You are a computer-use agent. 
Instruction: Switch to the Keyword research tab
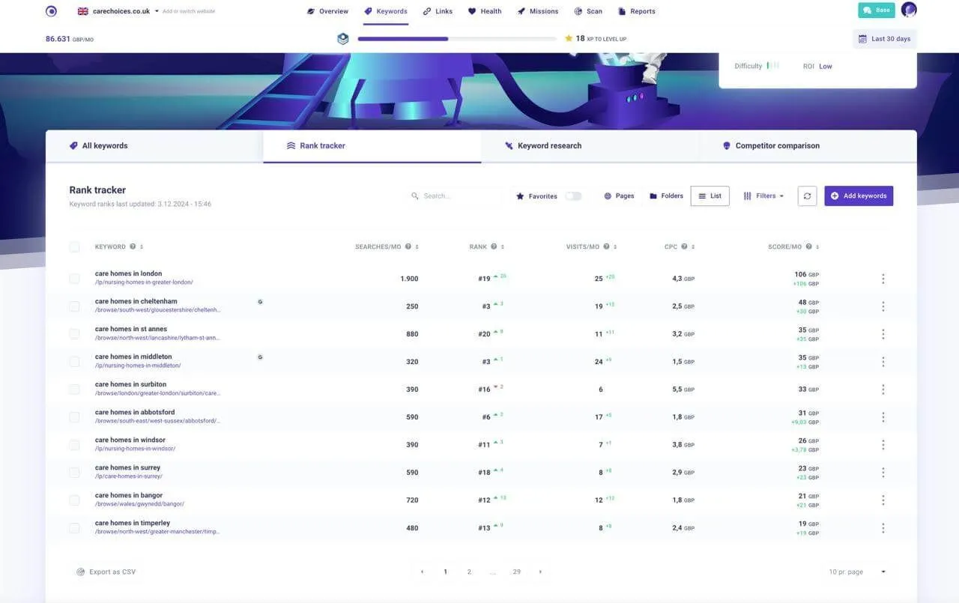pyautogui.click(x=590, y=146)
